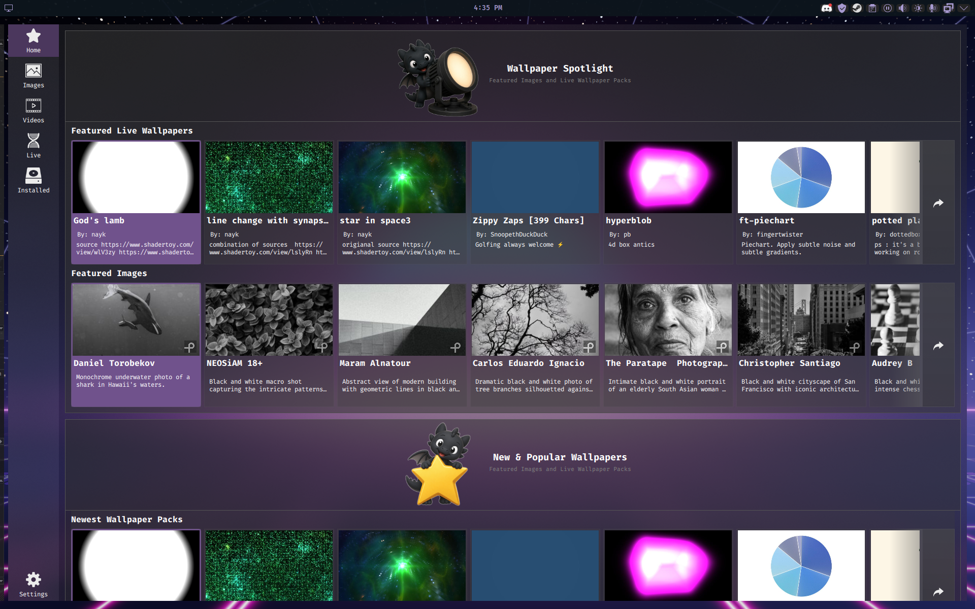Go to the Home section
975x609 pixels.
coord(34,41)
